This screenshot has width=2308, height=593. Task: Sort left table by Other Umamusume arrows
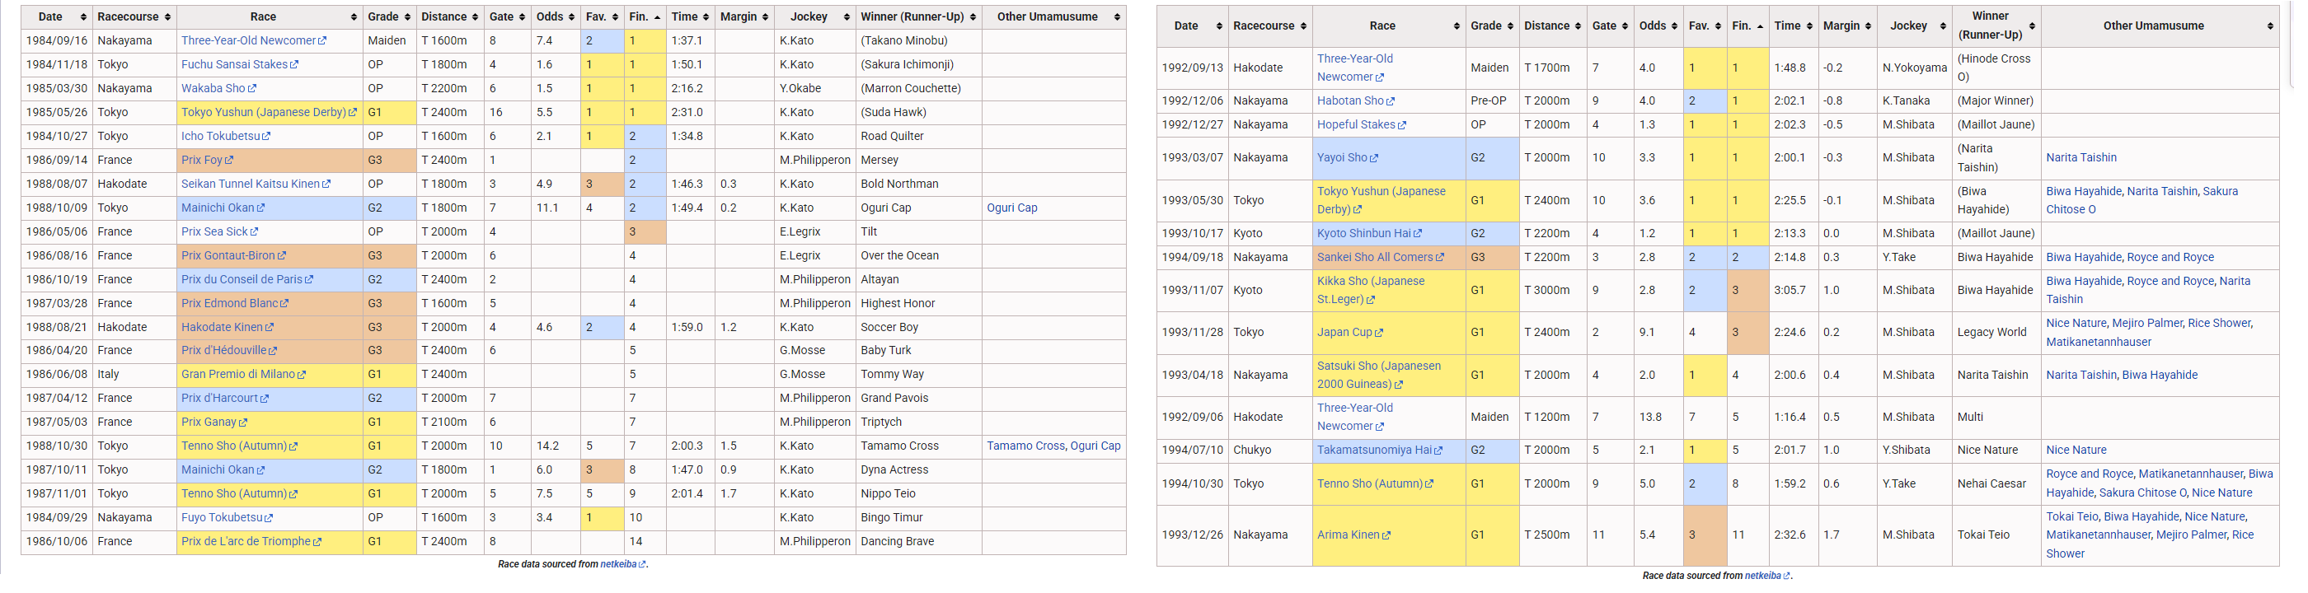[1116, 17]
